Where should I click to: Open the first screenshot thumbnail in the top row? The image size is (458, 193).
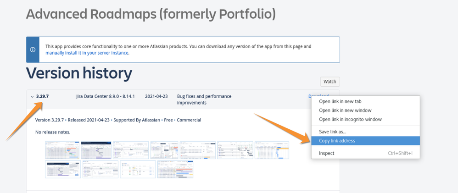click(x=62, y=150)
